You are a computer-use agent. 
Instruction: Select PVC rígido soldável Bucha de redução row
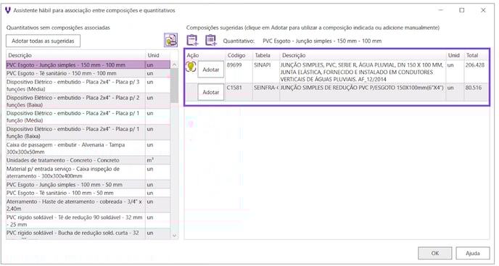(x=88, y=234)
